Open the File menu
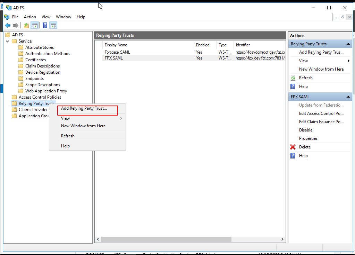 click(15, 17)
